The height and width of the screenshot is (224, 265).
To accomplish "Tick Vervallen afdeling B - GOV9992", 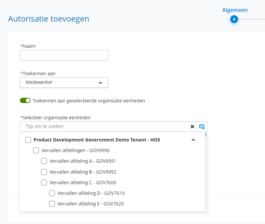I will pyautogui.click(x=44, y=172).
